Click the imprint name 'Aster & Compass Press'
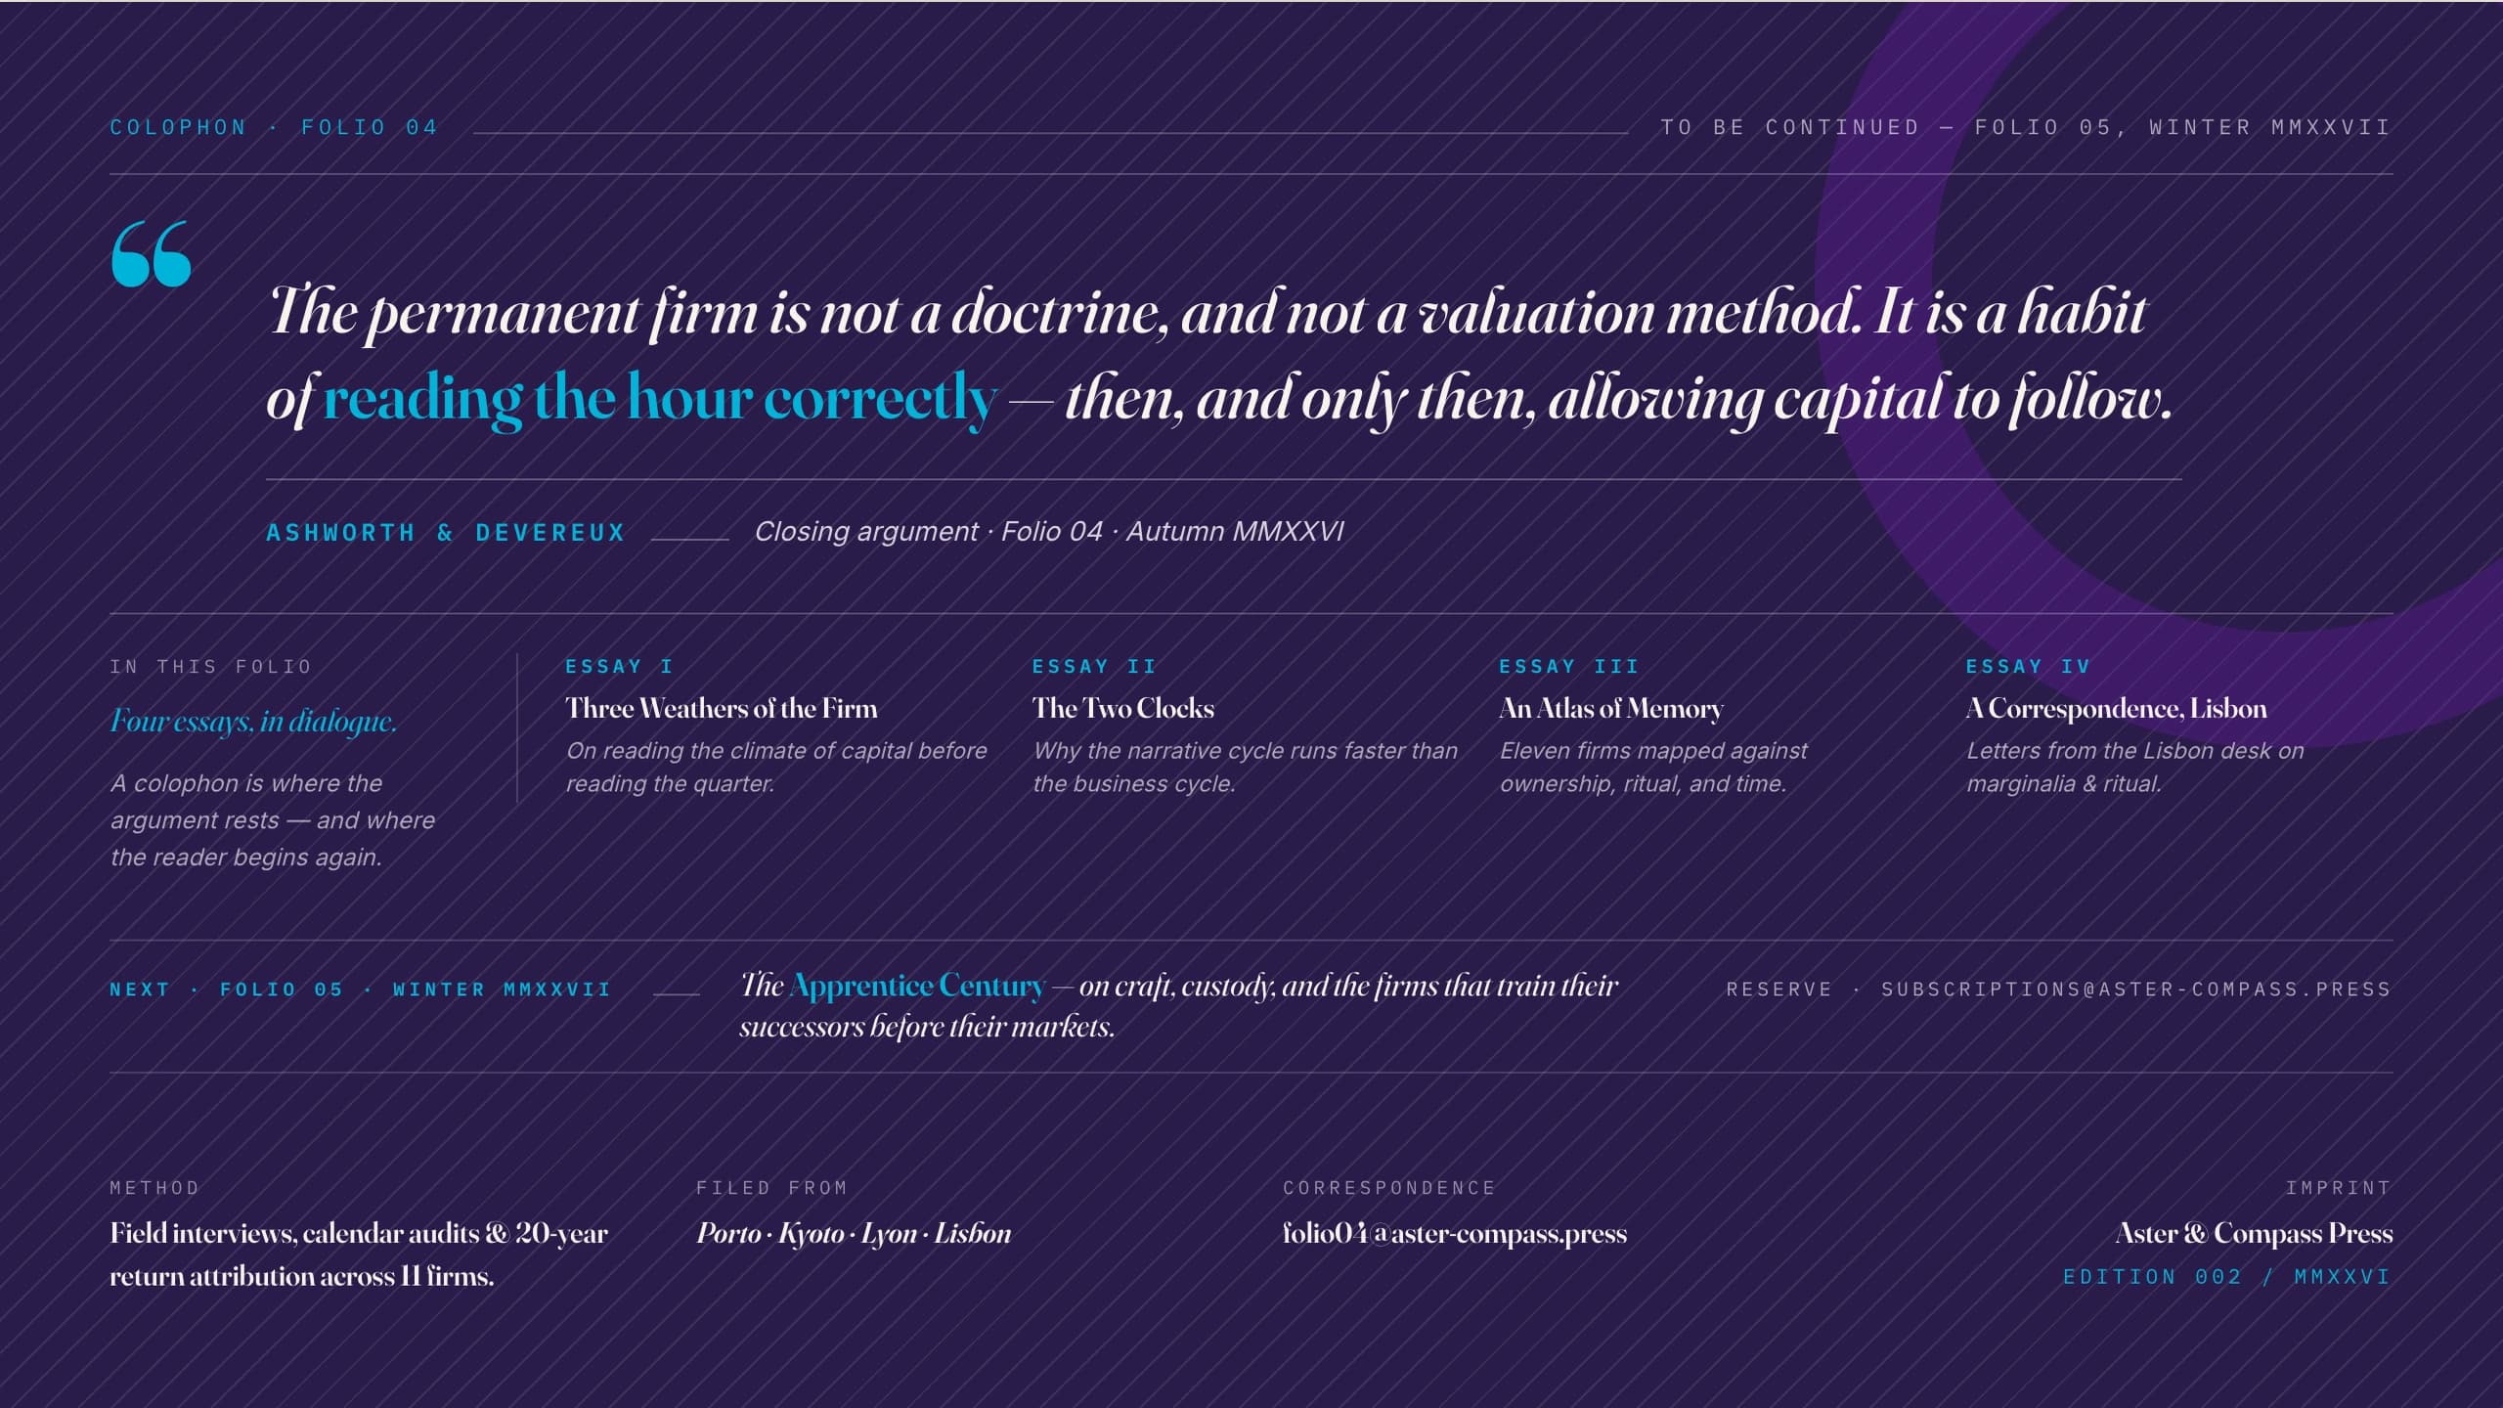 [x=2254, y=1233]
